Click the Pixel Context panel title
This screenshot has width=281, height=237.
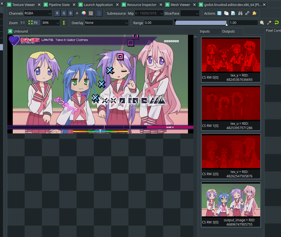[273, 31]
